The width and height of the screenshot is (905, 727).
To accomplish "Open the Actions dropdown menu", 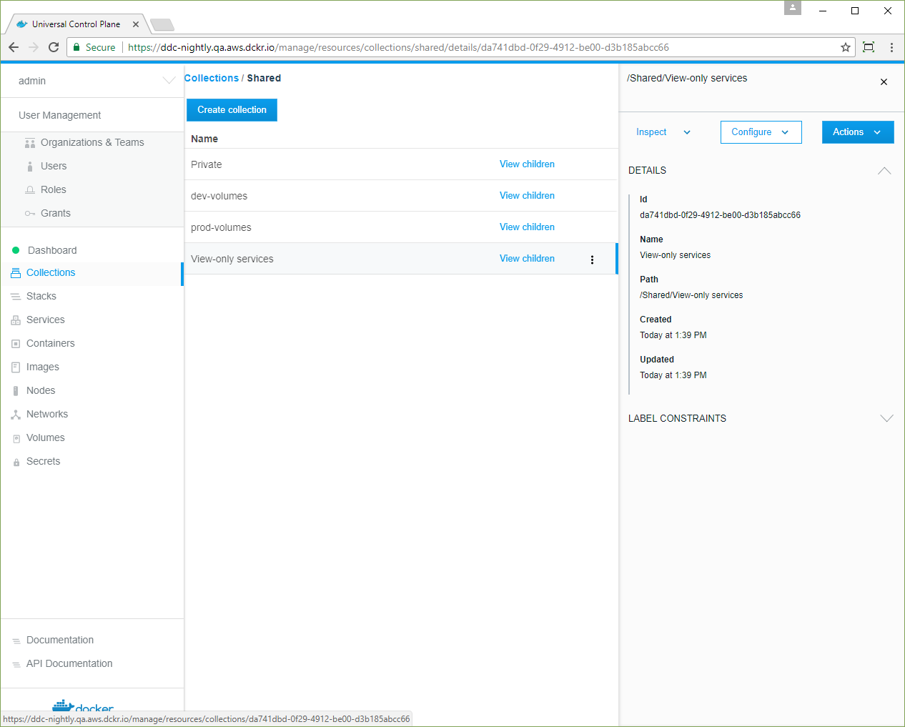I will pyautogui.click(x=857, y=132).
